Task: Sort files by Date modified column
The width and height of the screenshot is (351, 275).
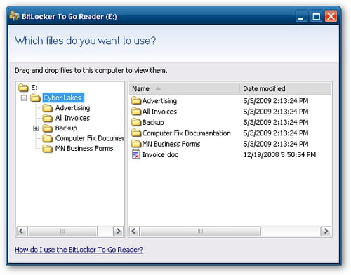Action: [286, 89]
